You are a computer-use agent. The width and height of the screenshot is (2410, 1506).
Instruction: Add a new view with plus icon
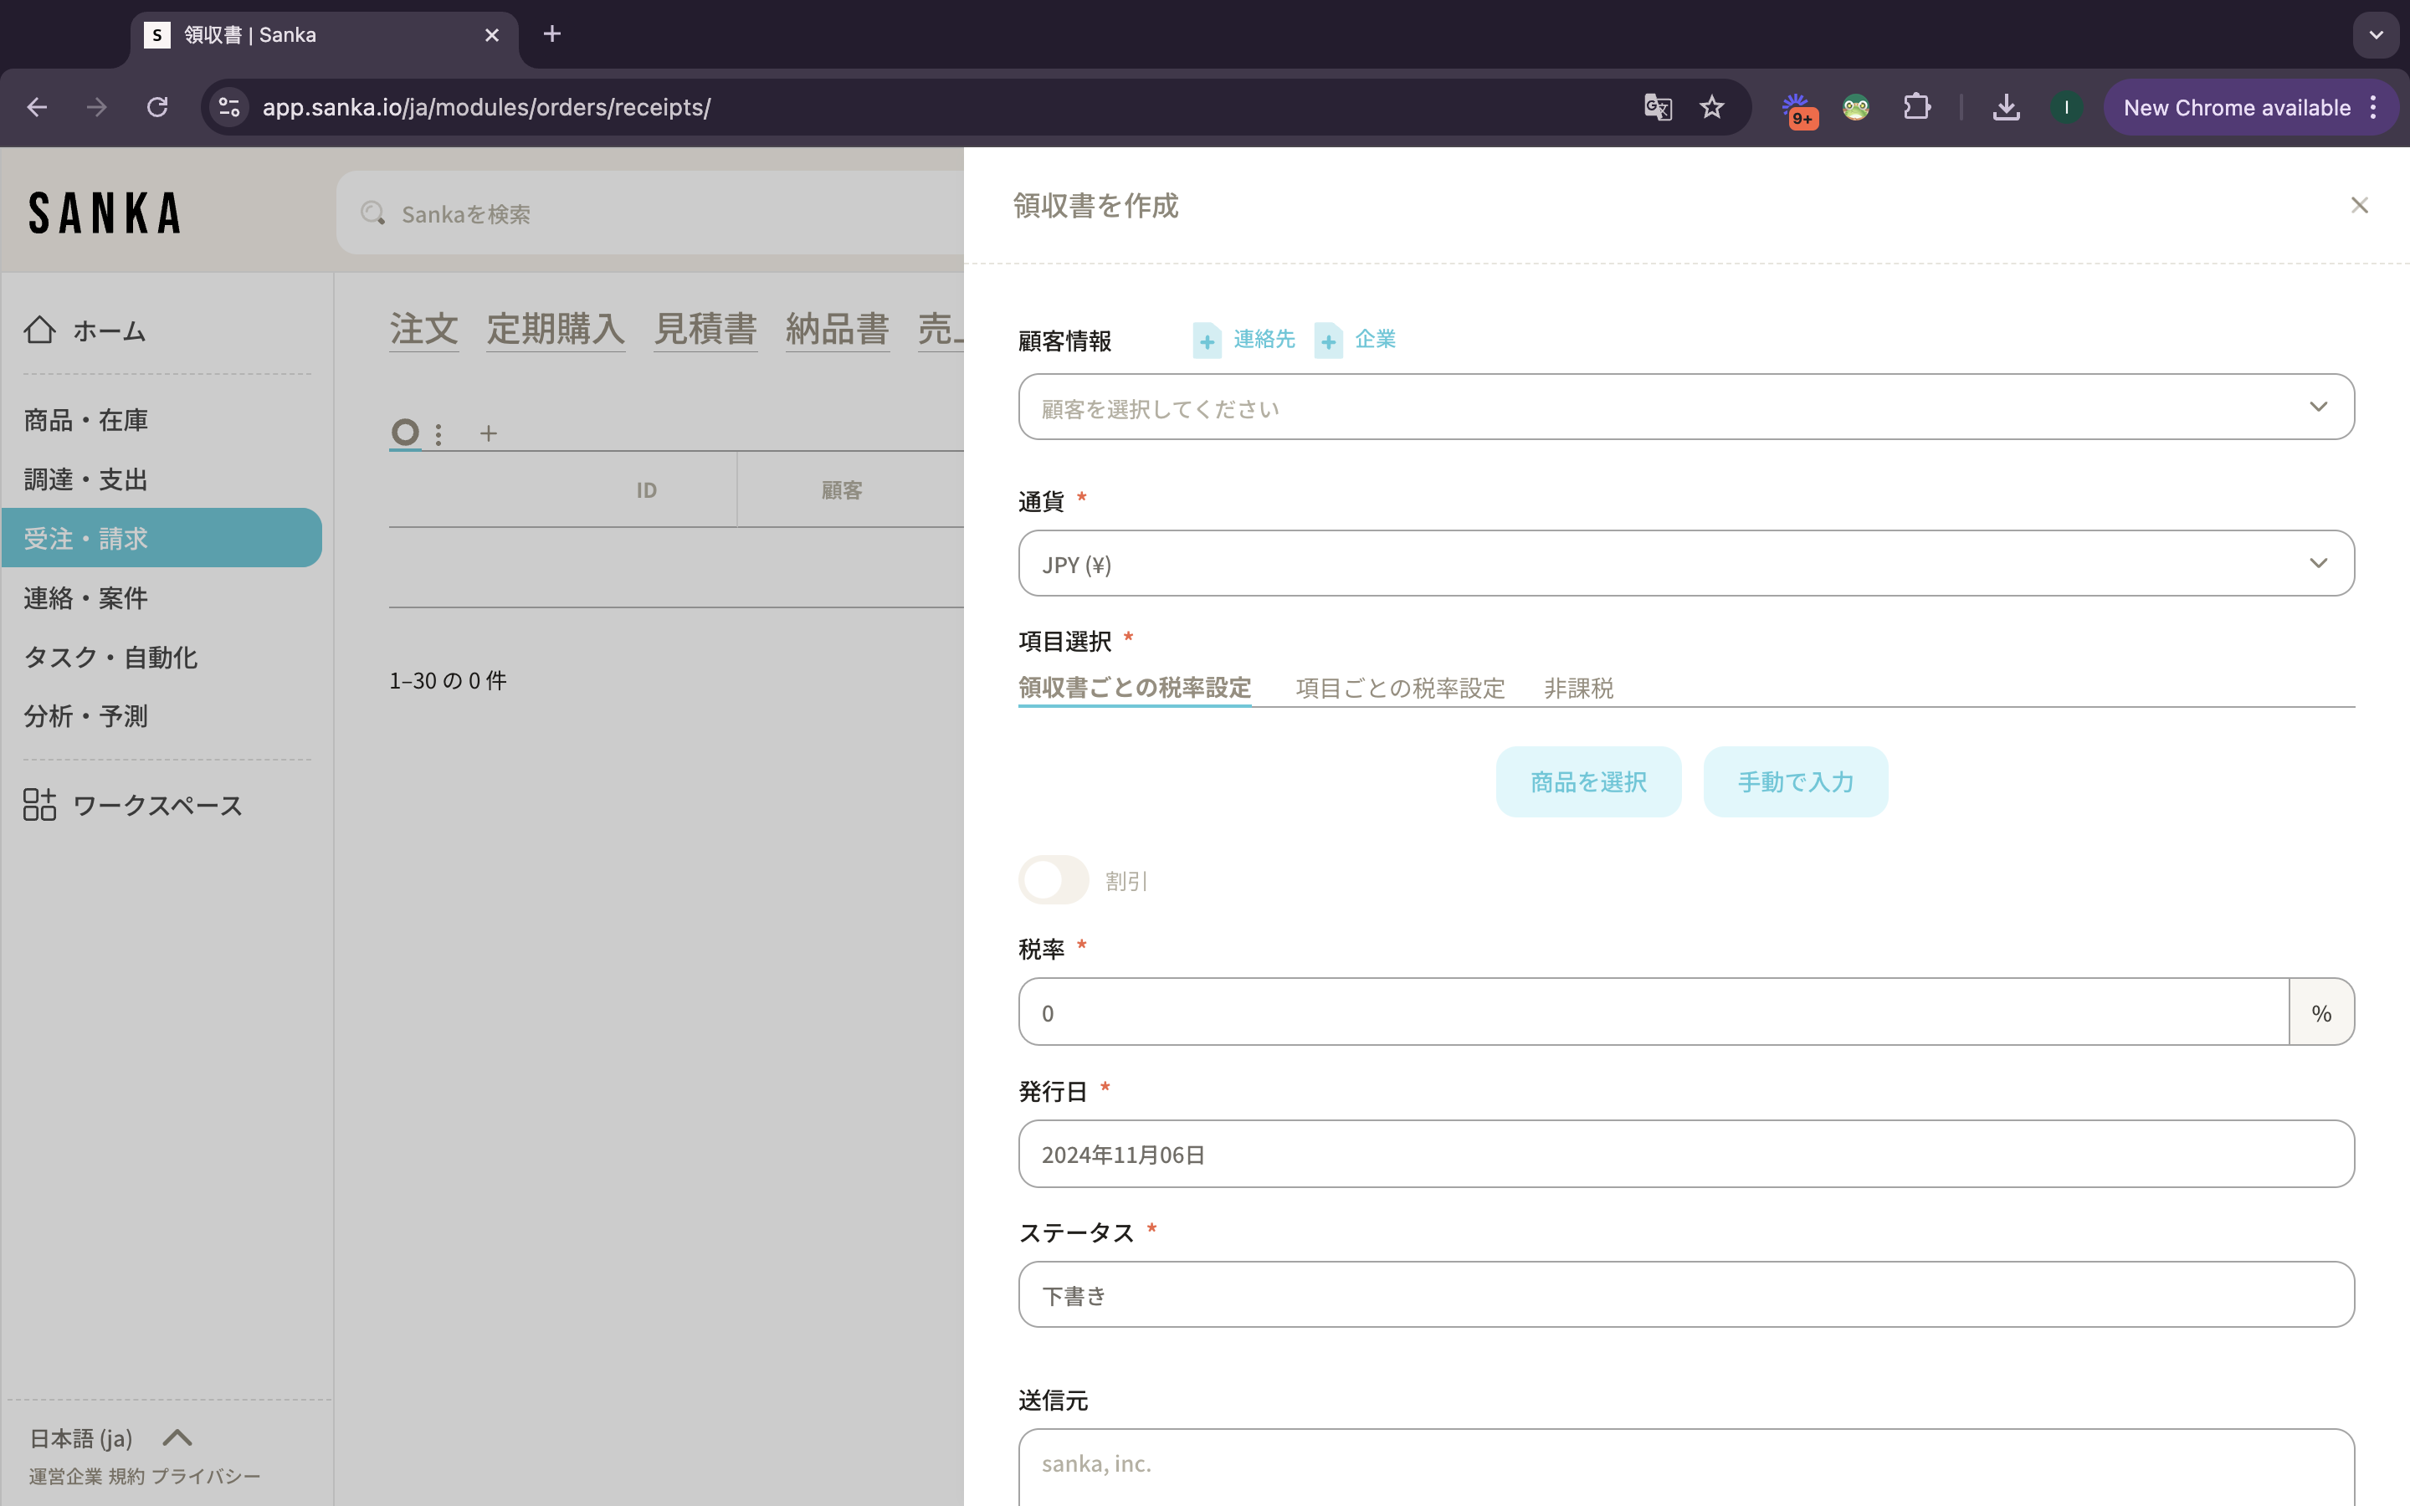coord(488,433)
